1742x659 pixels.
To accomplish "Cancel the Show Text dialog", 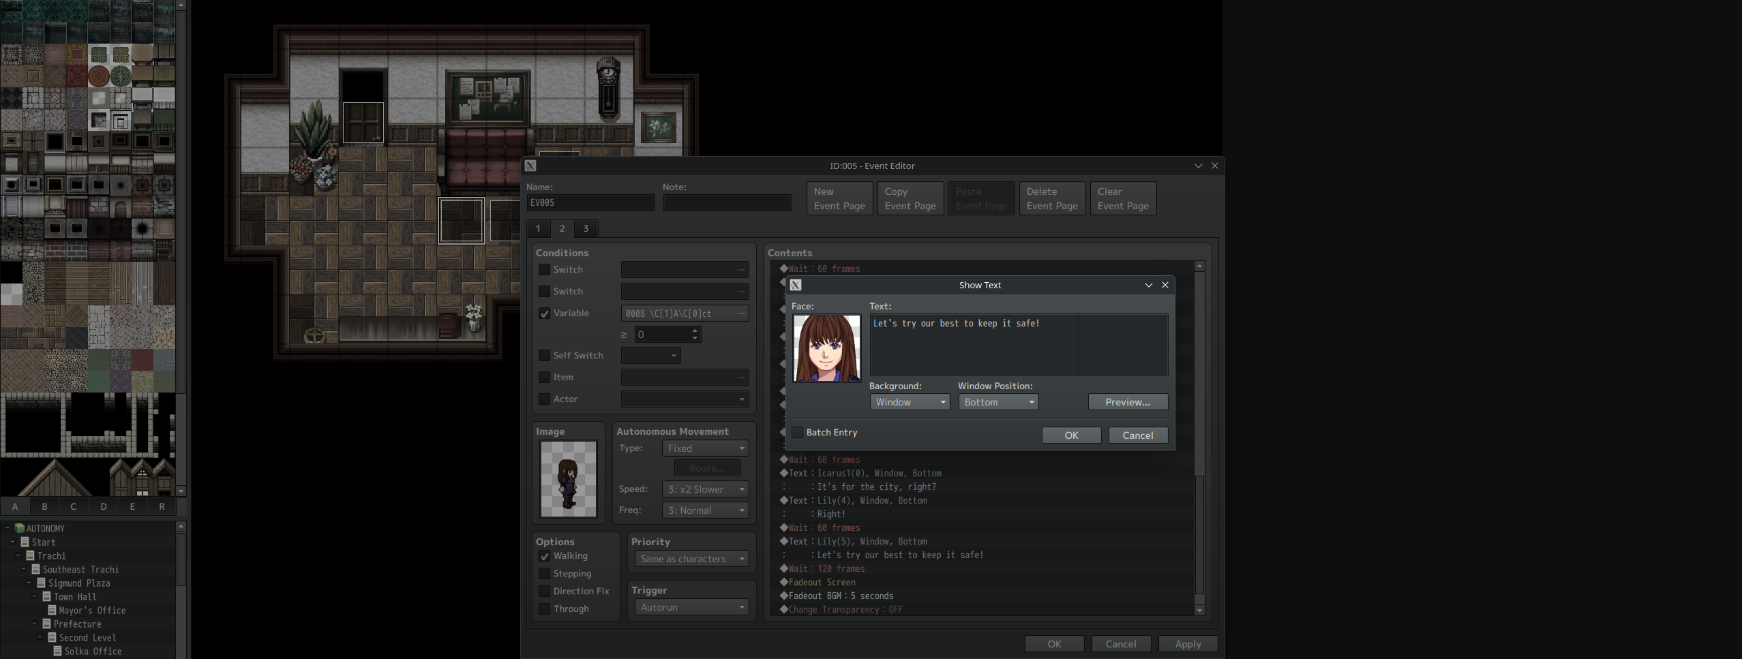I will [x=1138, y=435].
